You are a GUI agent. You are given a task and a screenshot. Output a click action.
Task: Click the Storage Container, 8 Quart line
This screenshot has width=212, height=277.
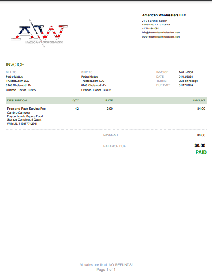[x=24, y=119]
